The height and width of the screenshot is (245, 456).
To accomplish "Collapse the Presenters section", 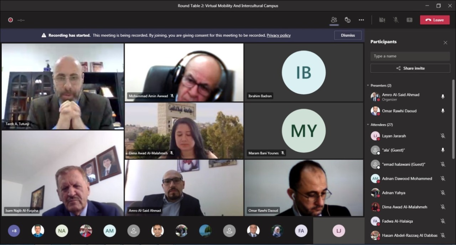I will point(368,86).
